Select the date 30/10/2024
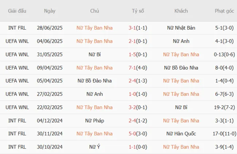The height and width of the screenshot is (154, 237). pos(50,147)
